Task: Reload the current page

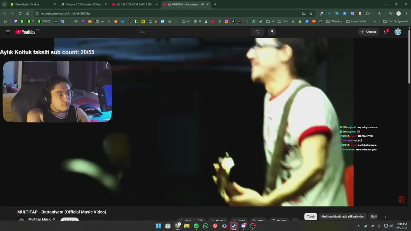Action: 20,13
